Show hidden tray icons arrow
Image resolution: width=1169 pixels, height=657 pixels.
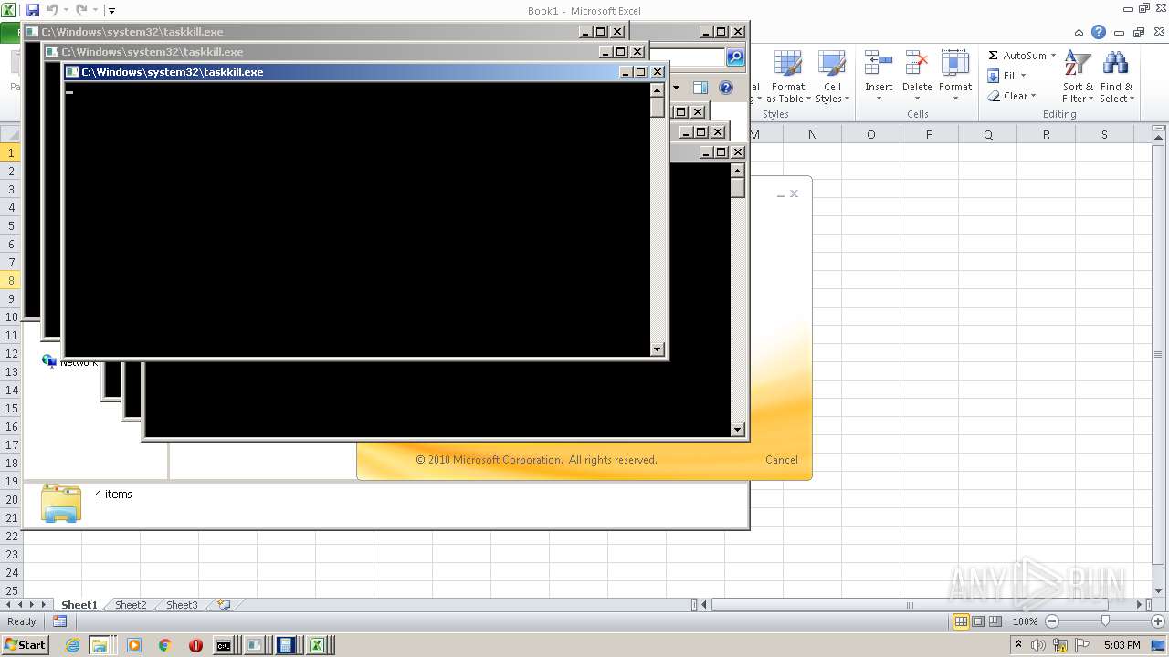point(1018,645)
